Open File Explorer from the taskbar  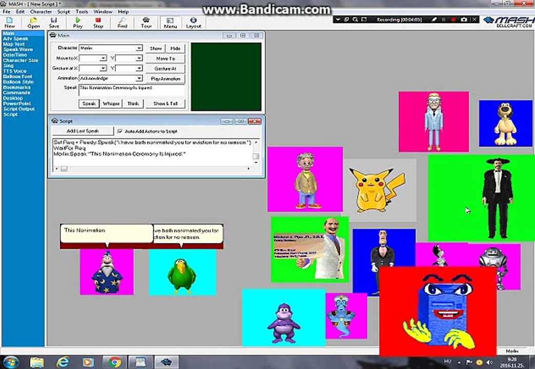coord(37,362)
